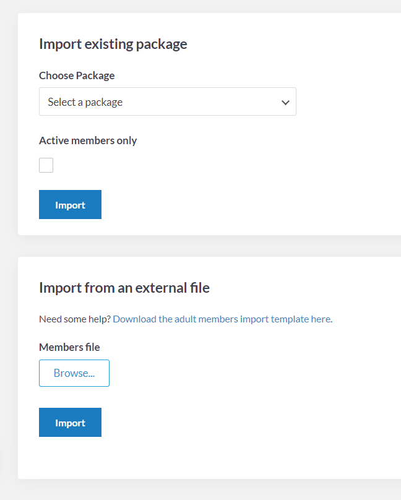Click the Active members only label
The width and height of the screenshot is (401, 500).
click(88, 140)
